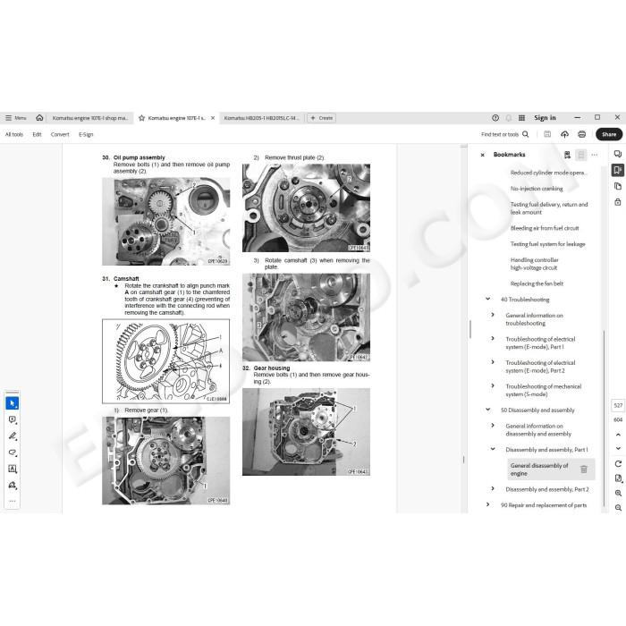
Task: Close the active Komatsu engine tab
Action: [x=213, y=118]
